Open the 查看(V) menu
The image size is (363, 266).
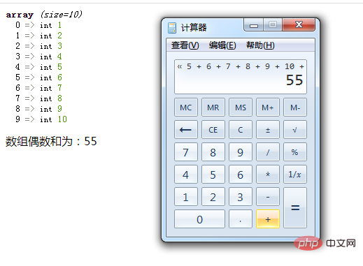(185, 45)
